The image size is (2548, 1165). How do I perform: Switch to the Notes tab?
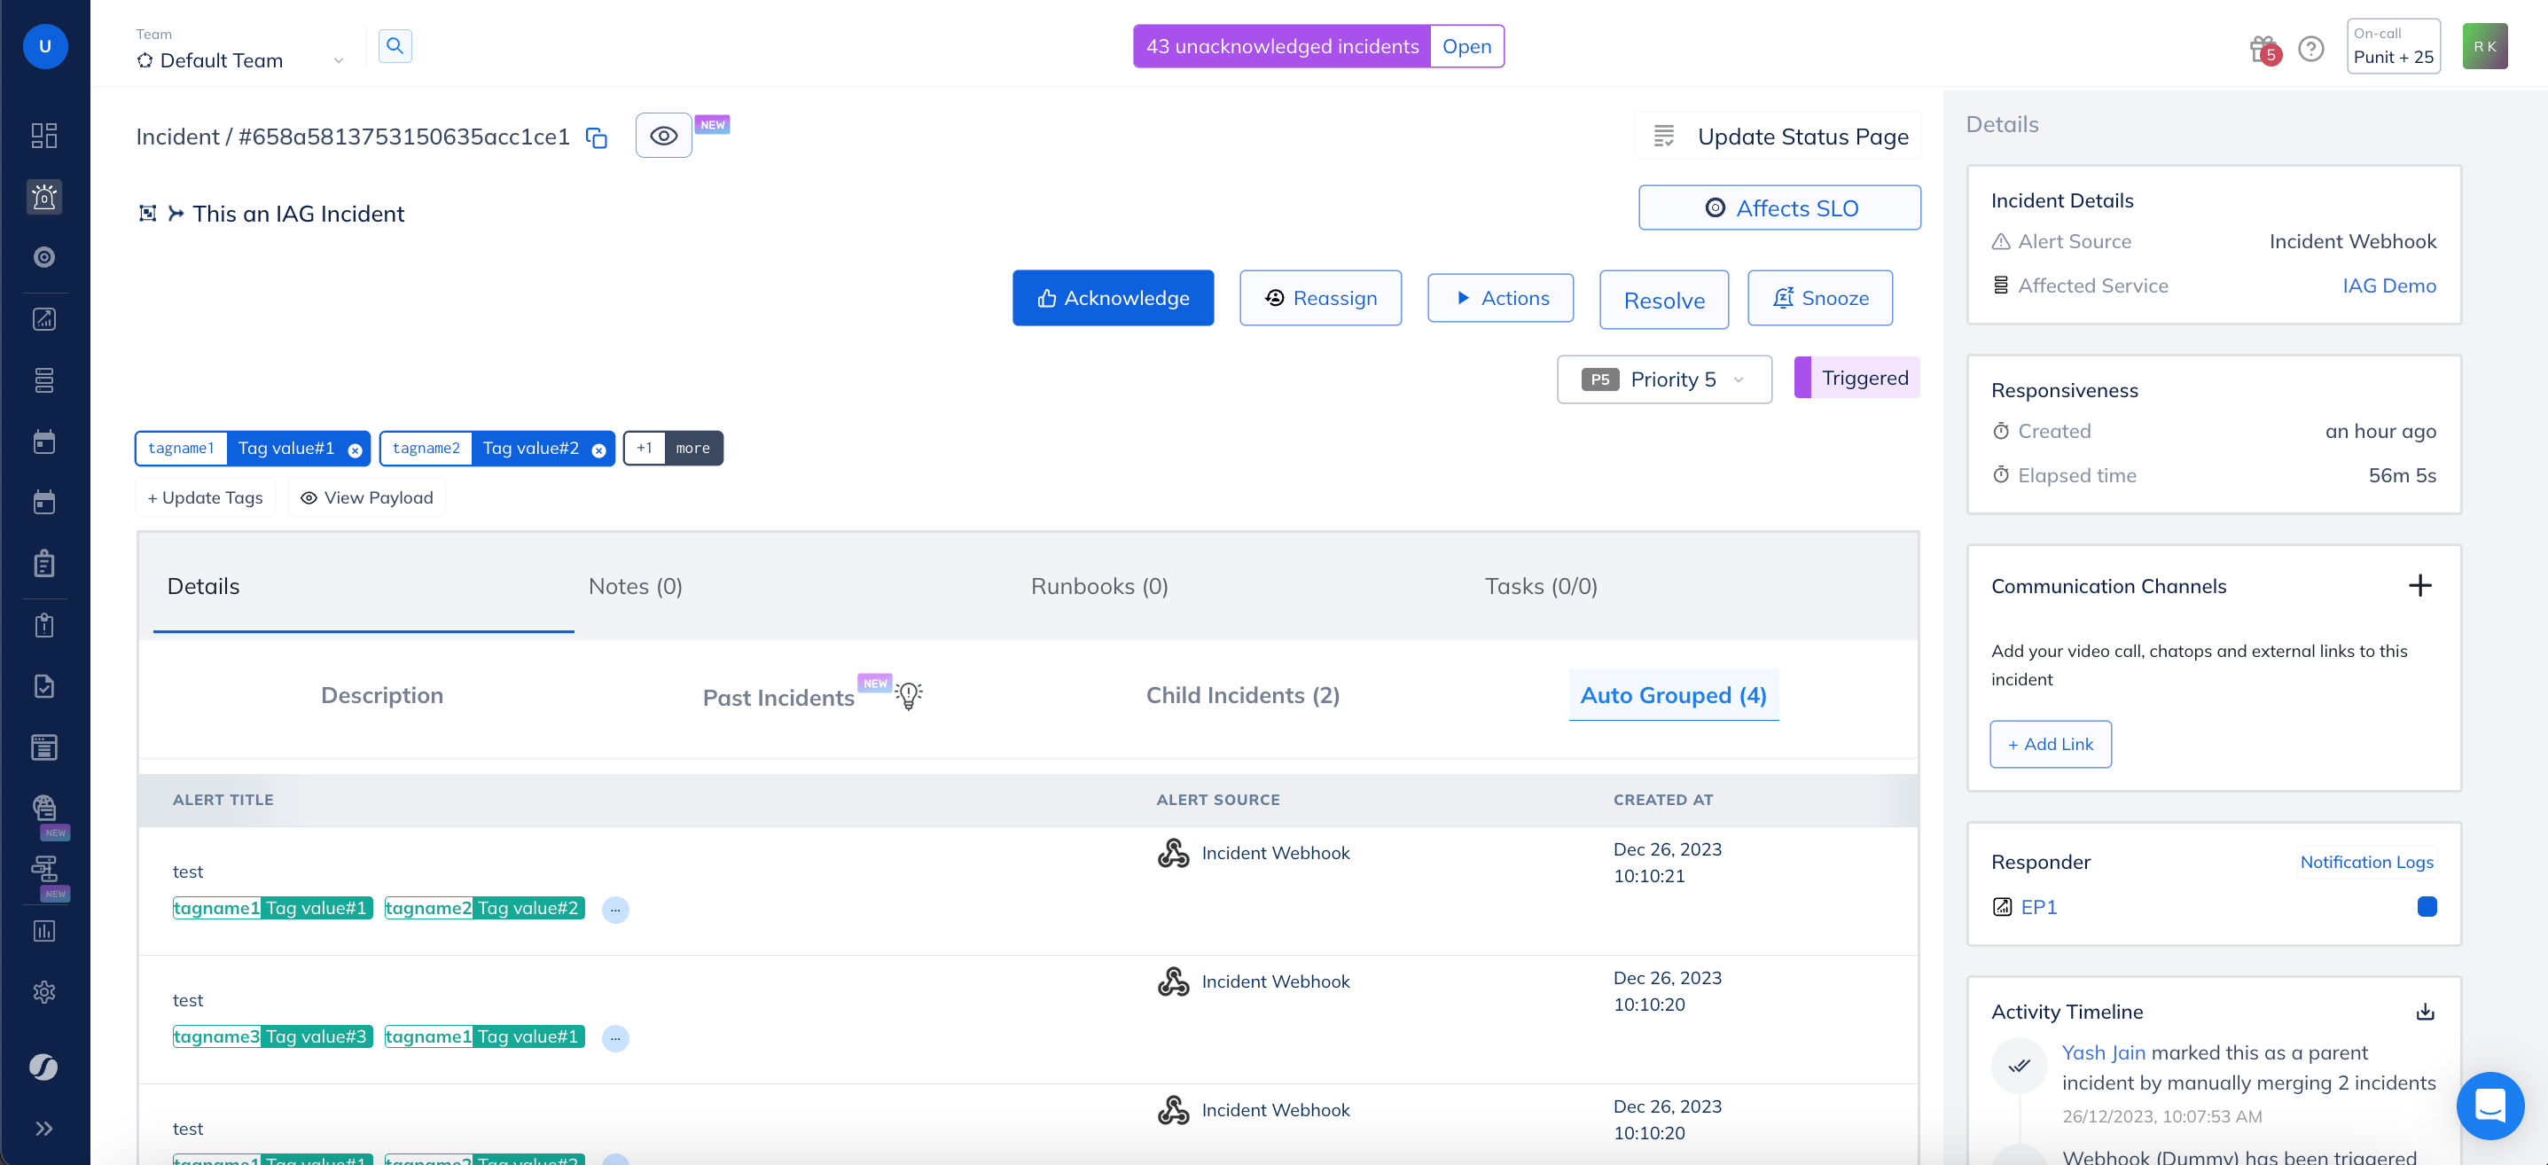coord(634,585)
